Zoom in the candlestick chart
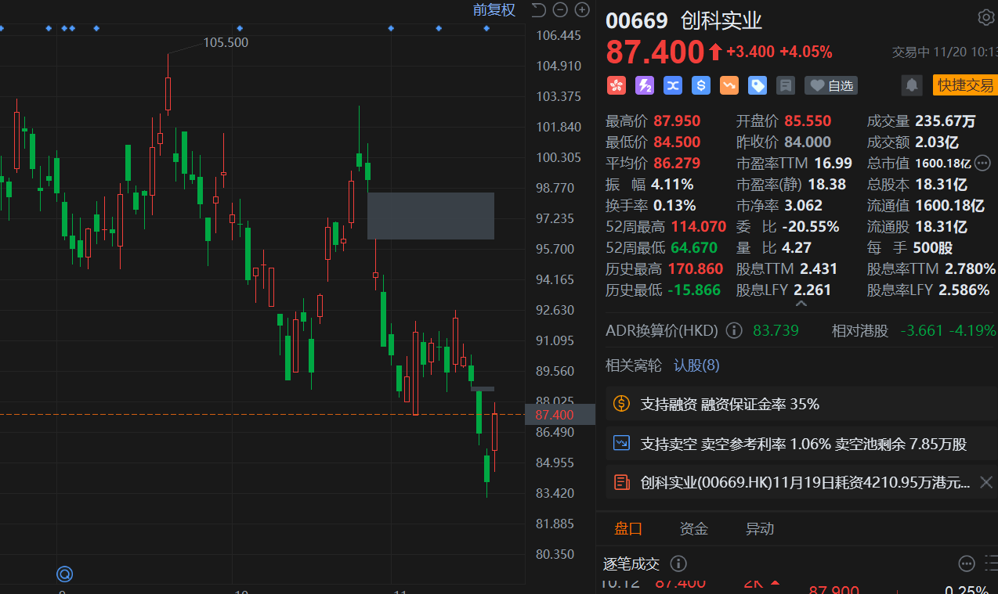The width and height of the screenshot is (998, 594). 582,10
